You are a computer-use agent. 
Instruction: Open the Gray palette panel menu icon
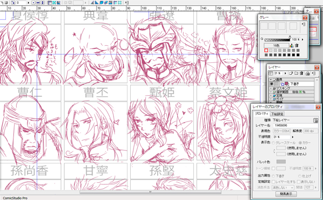coord(304,24)
